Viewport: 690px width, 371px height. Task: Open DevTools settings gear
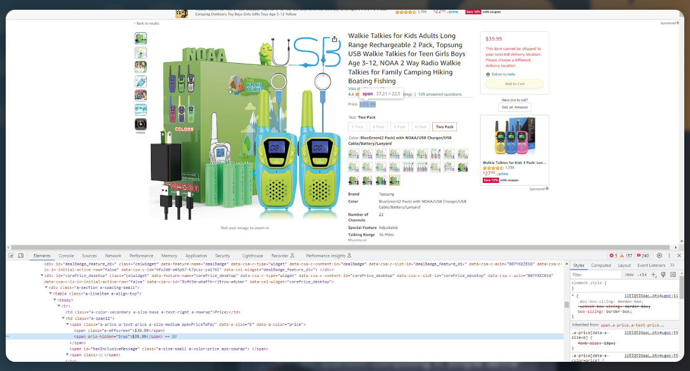click(x=659, y=256)
